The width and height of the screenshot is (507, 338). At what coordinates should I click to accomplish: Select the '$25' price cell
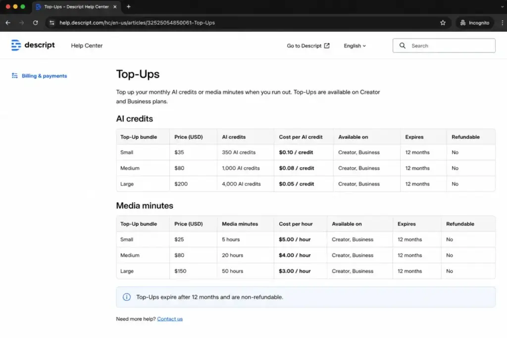[193, 240]
